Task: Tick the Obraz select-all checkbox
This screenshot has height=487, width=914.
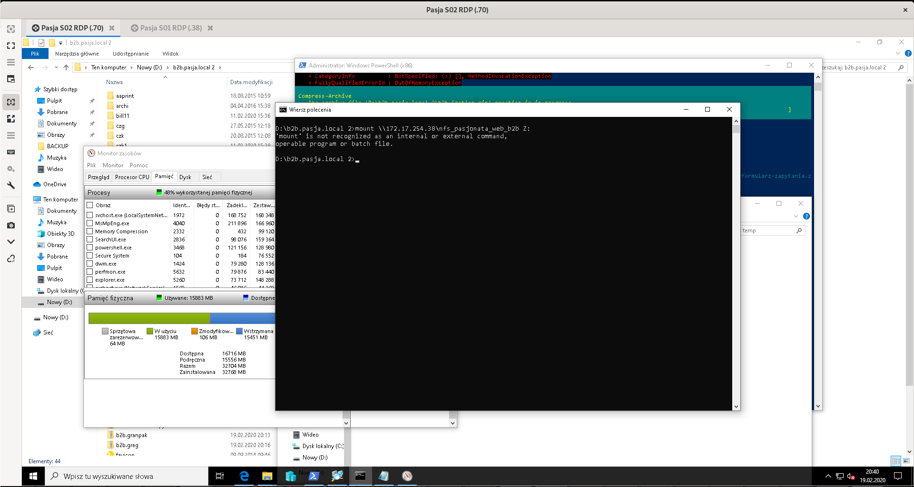Action: click(x=89, y=205)
